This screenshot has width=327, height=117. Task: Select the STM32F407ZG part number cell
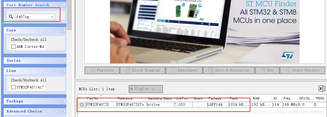coord(101,104)
